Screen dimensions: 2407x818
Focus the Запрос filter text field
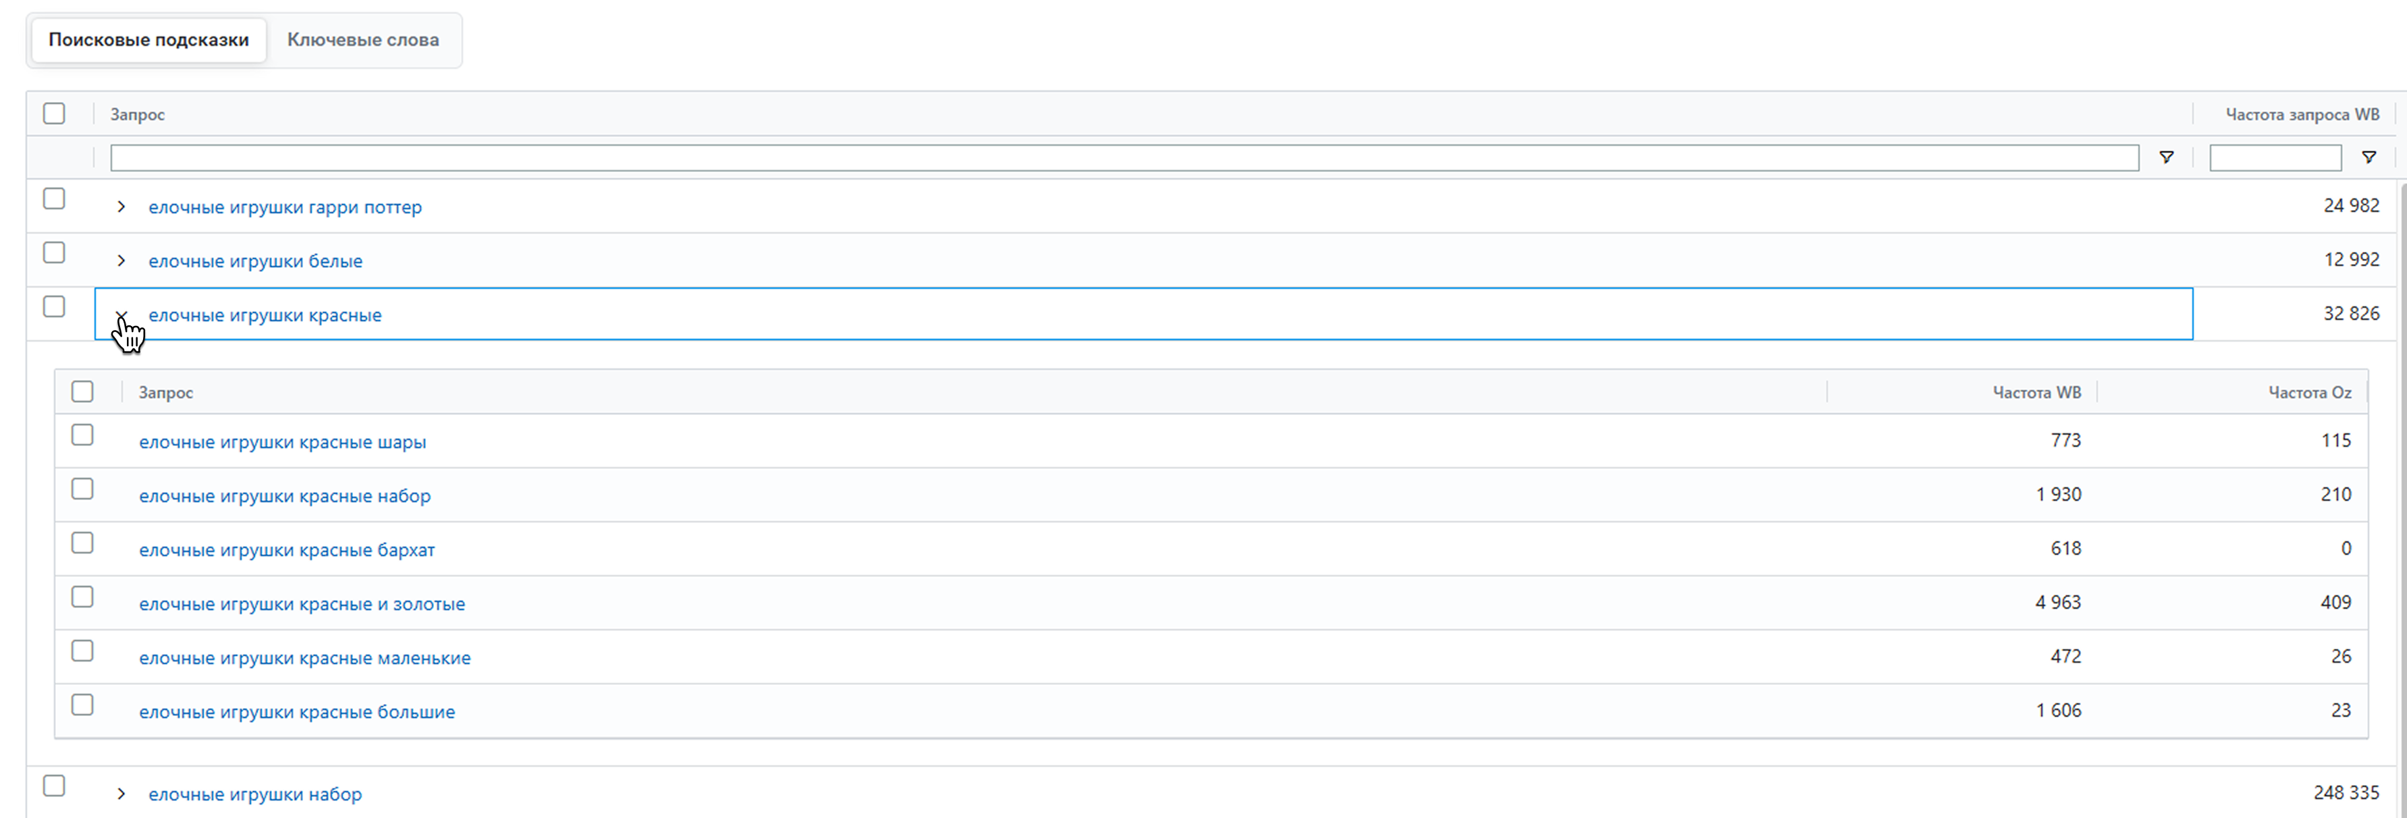pyautogui.click(x=1124, y=158)
